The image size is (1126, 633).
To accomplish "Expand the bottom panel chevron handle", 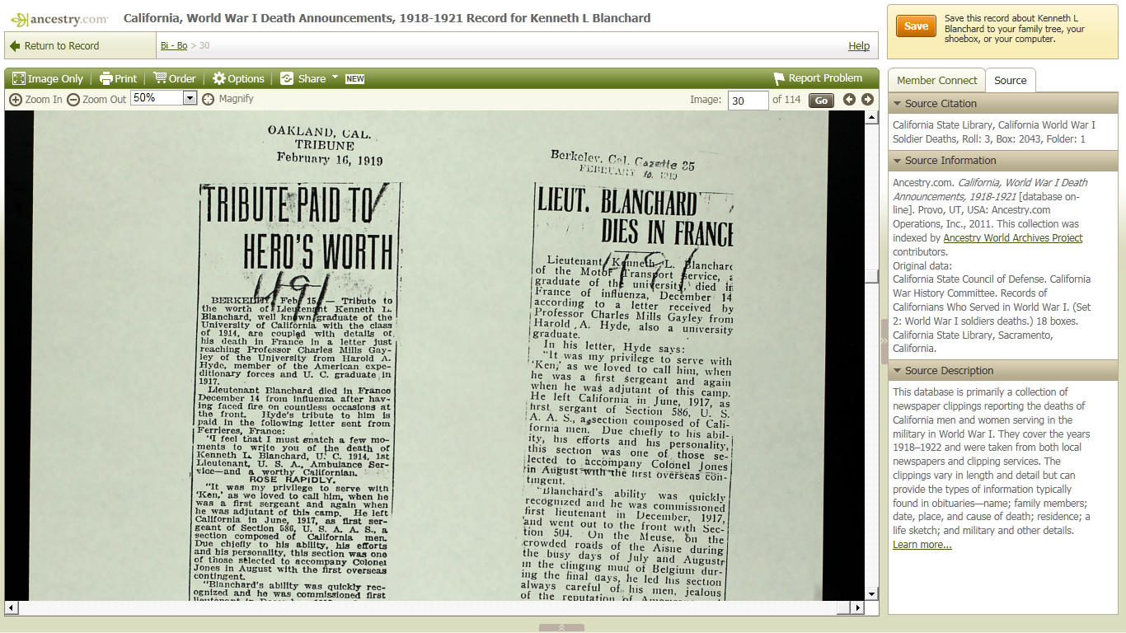I will coord(561,628).
